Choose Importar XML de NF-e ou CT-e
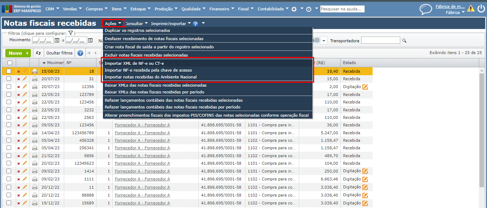 pyautogui.click(x=134, y=63)
